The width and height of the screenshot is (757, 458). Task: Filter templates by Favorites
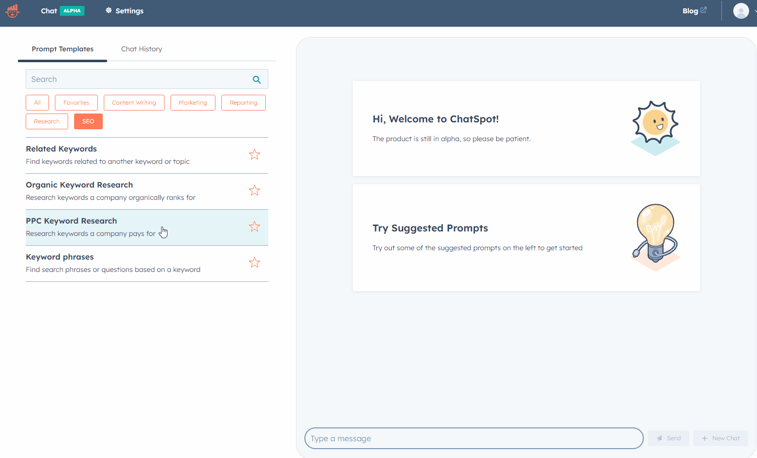pyautogui.click(x=77, y=103)
